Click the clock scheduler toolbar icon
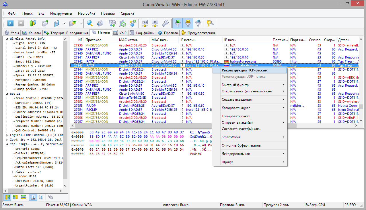Image resolution: width=366 pixels, height=210 pixels. pos(122,23)
